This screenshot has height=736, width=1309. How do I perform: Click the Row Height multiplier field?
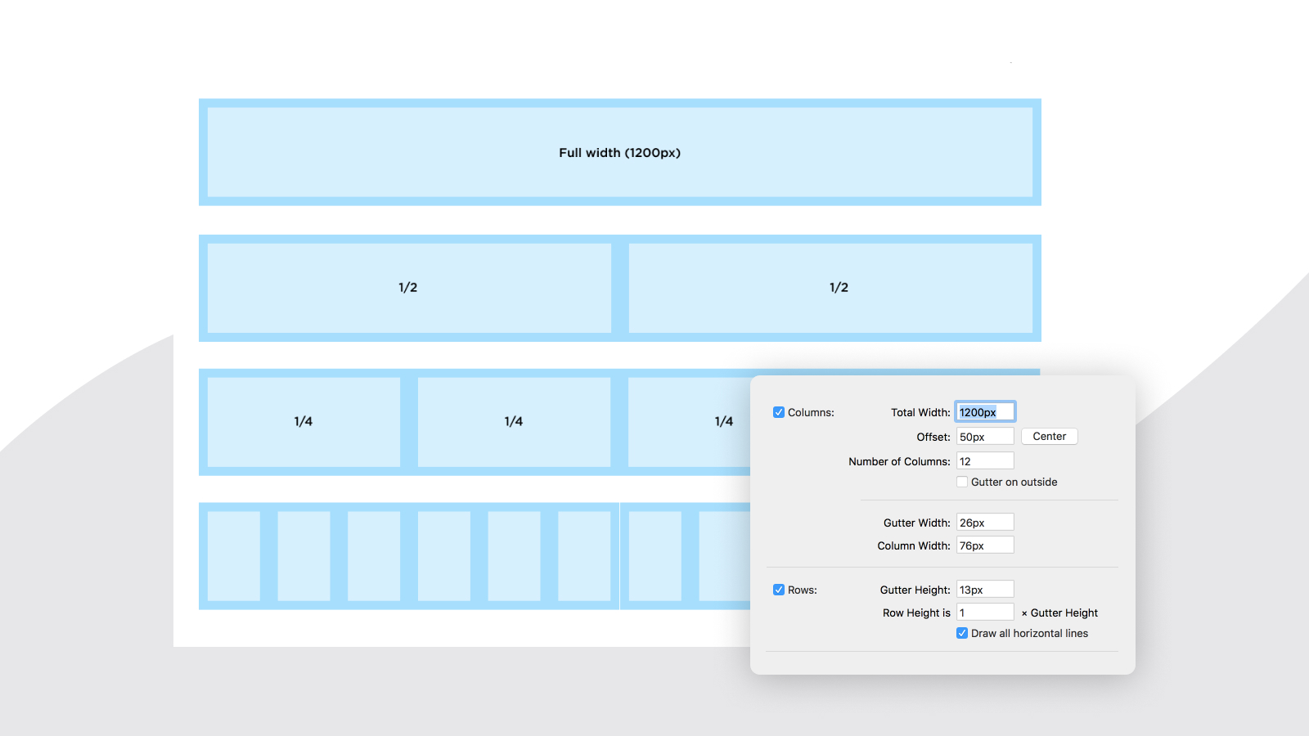[x=985, y=613]
